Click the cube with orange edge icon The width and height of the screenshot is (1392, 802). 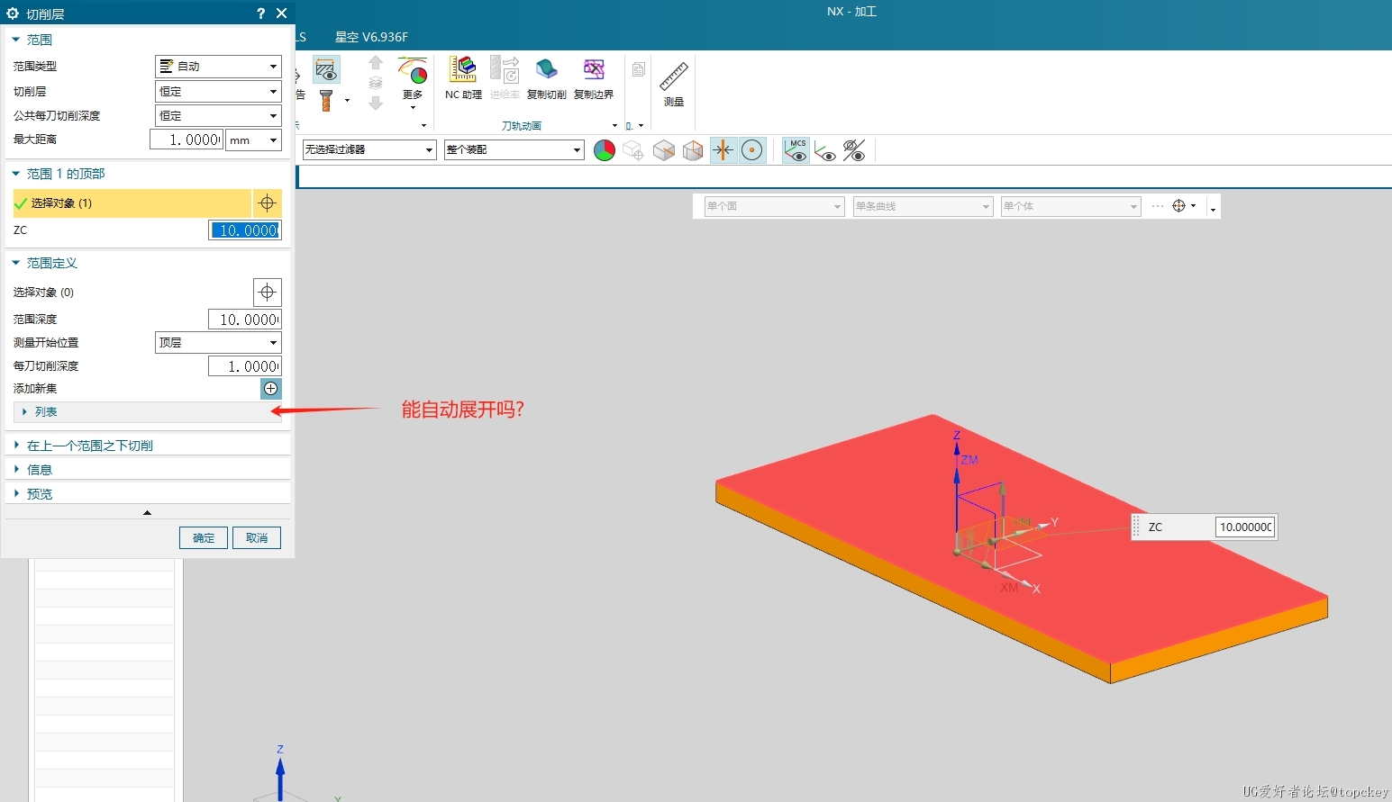pos(664,150)
